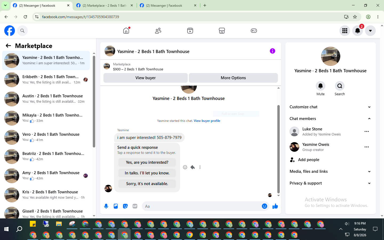
Task: Open options for Yasmine Oweis member
Action: point(367,147)
